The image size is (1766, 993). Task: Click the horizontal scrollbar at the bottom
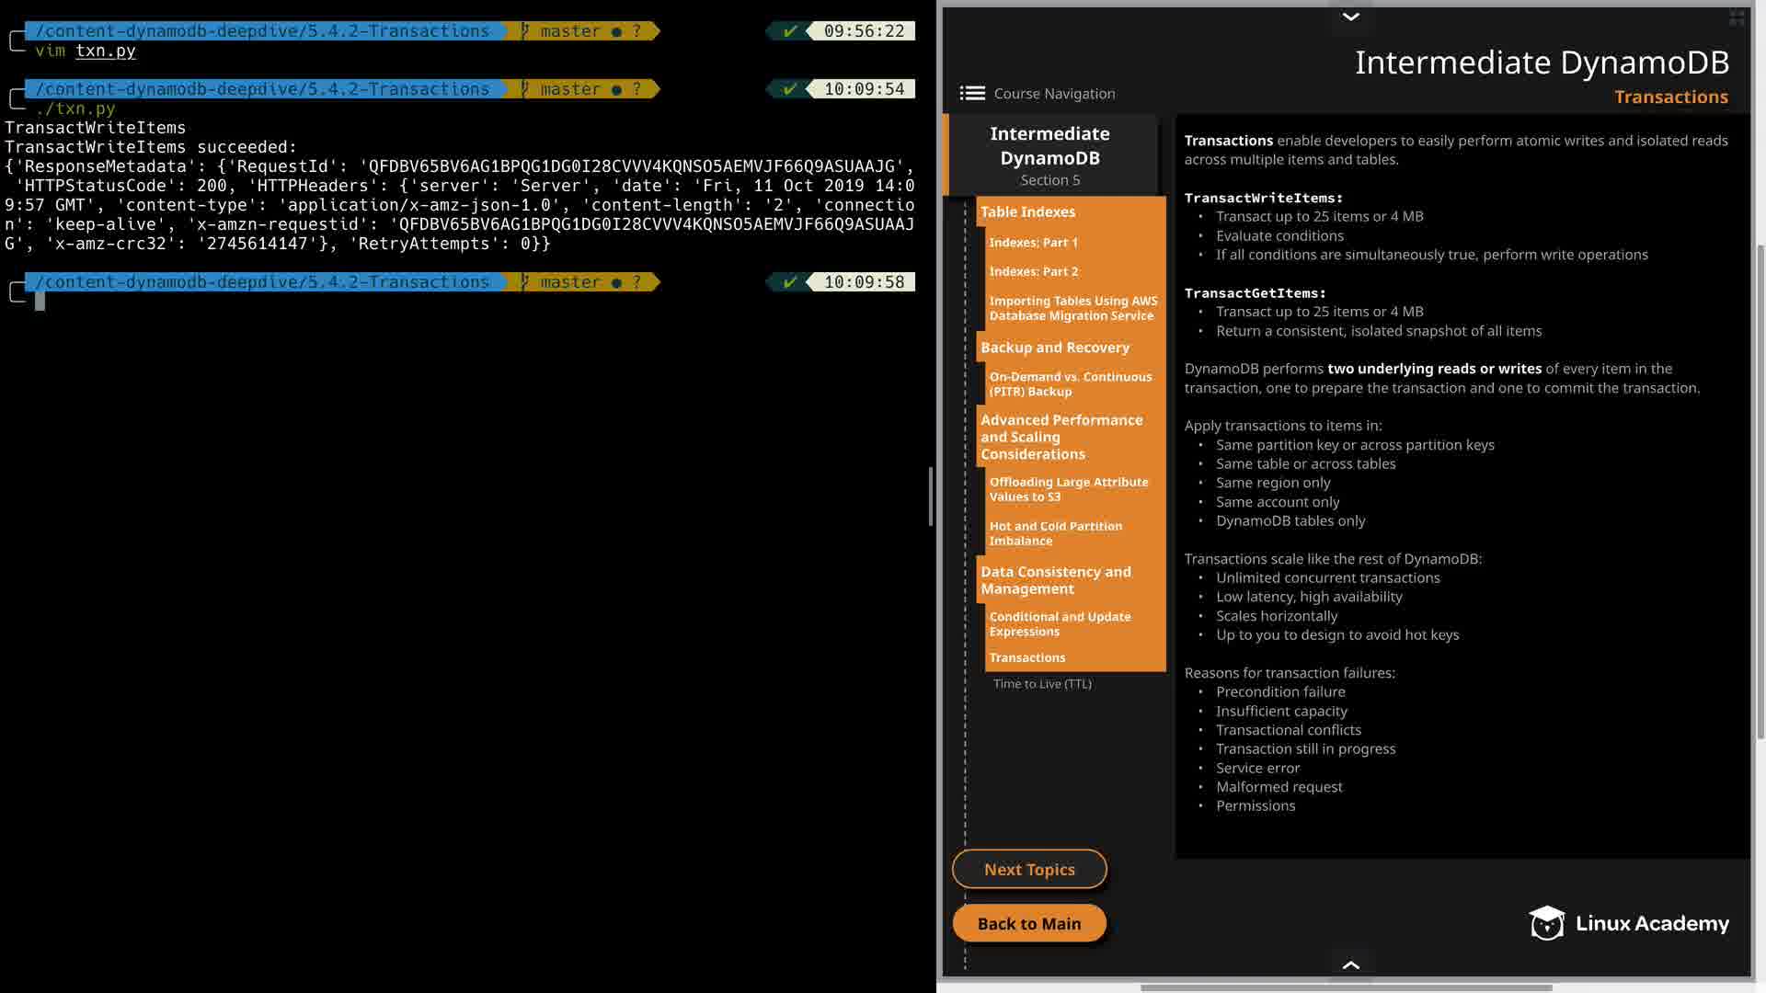click(x=1346, y=987)
